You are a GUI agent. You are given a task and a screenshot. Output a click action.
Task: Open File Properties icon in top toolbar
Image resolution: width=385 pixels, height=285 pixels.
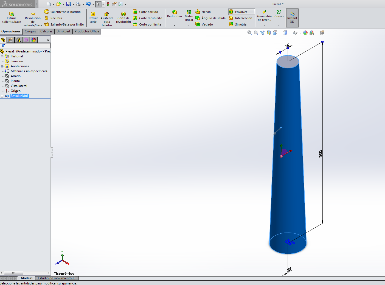(x=114, y=4)
